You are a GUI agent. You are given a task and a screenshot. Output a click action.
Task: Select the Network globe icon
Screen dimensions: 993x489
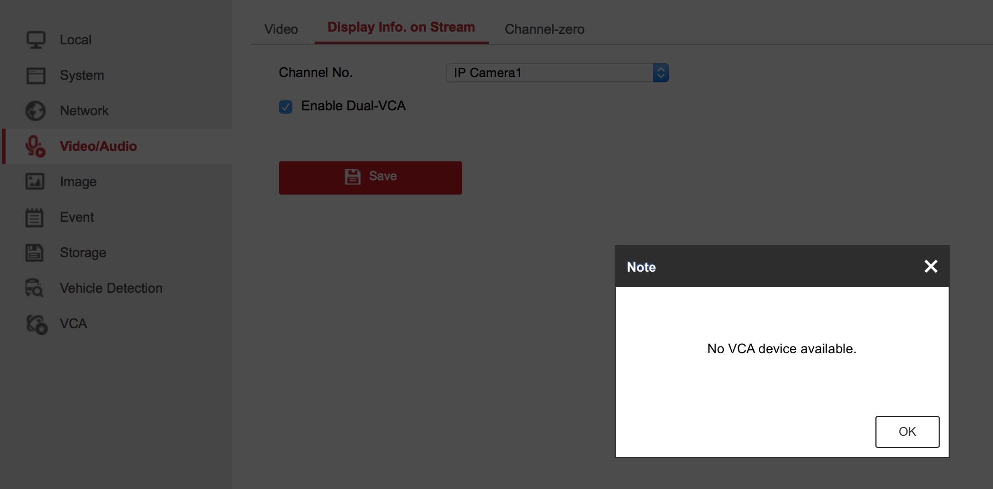point(36,111)
